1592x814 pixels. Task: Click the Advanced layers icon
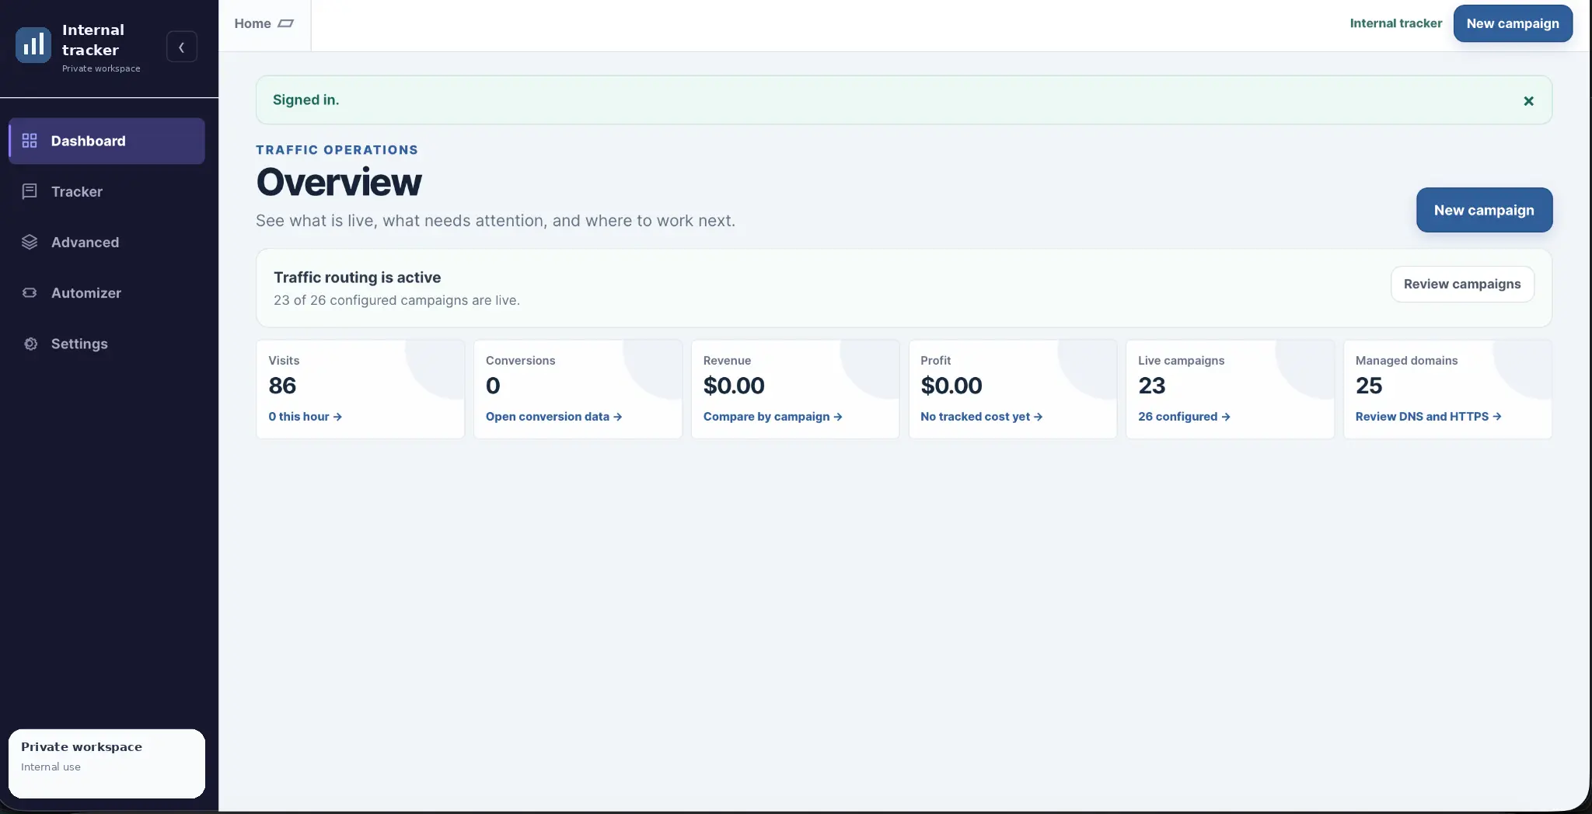30,242
